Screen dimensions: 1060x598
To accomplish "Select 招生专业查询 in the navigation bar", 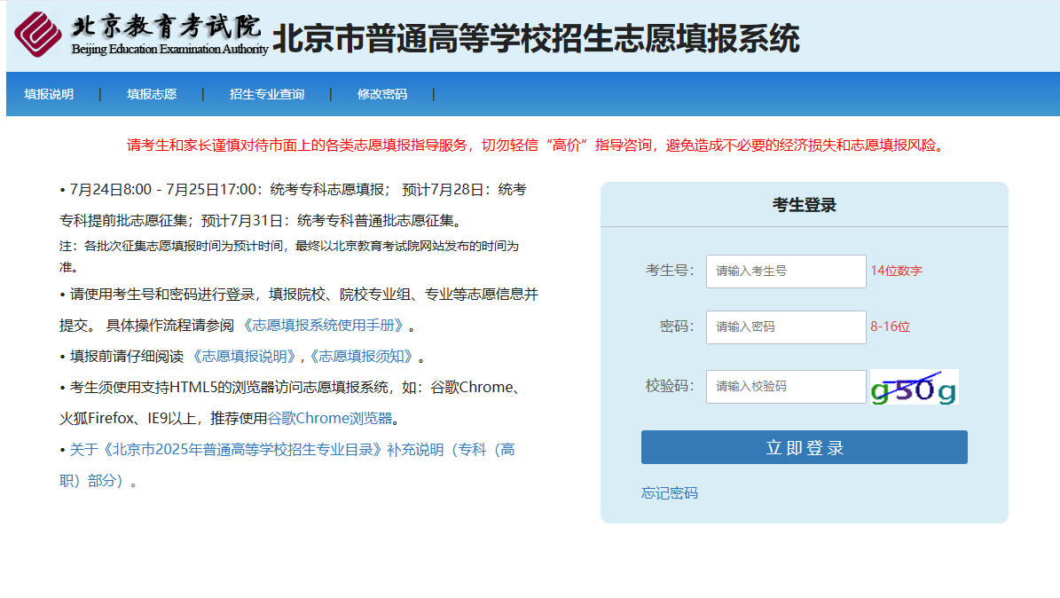I will (x=267, y=94).
